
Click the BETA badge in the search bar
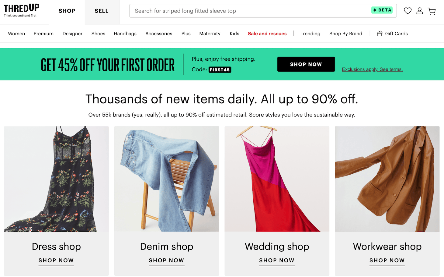[382, 10]
